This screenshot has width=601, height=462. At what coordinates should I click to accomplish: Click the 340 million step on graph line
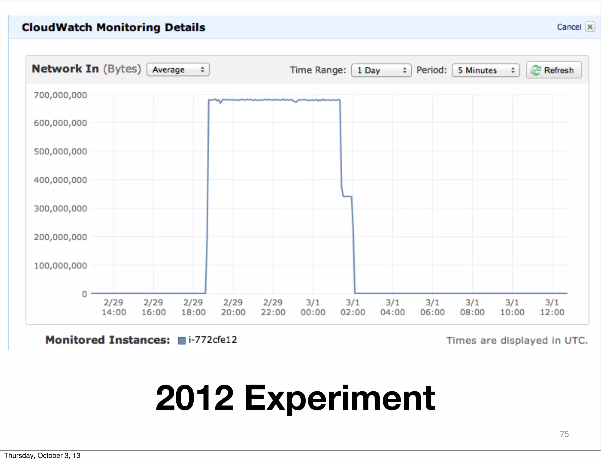[347, 196]
